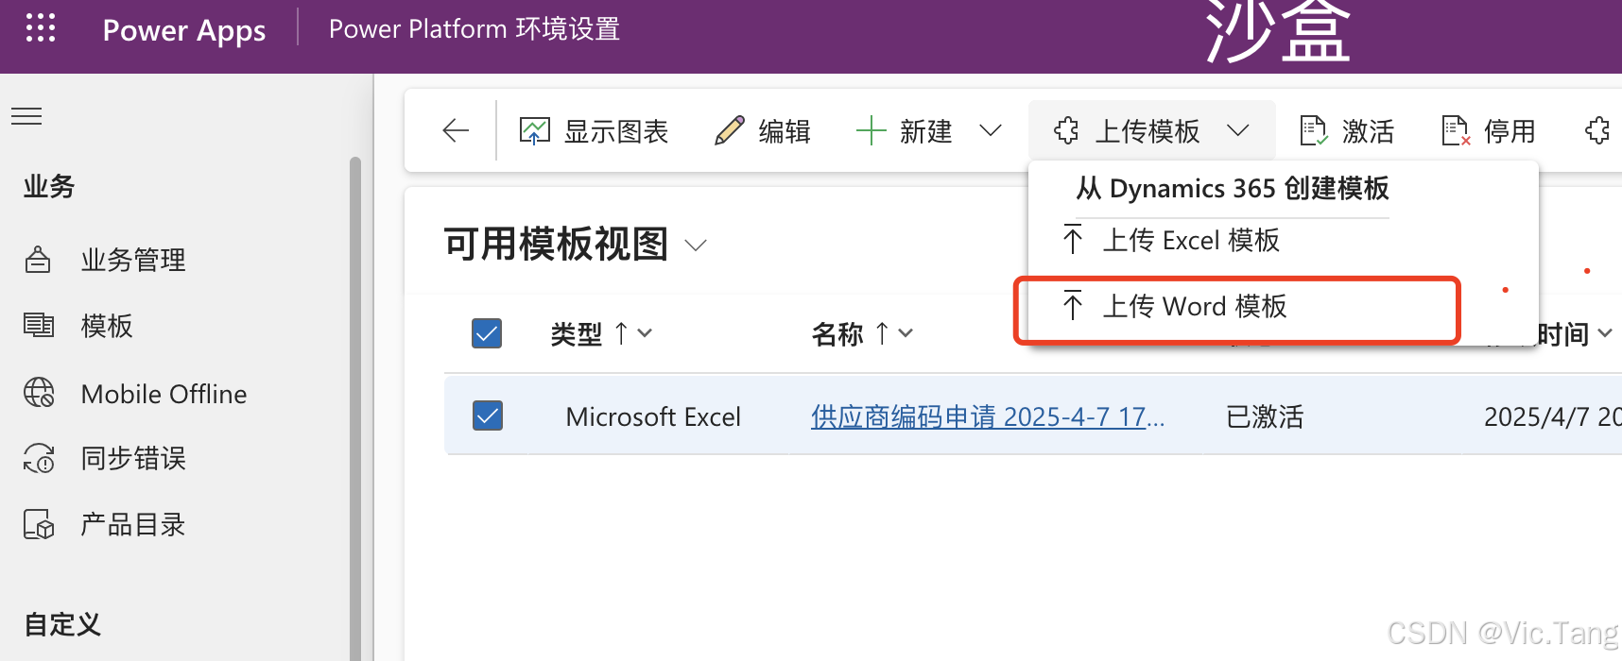Open the 名称 column sort dropdown
The width and height of the screenshot is (1622, 661).
coord(906,333)
